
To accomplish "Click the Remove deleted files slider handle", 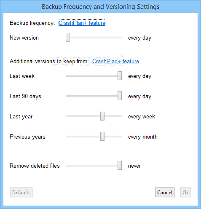I will click(120, 166).
